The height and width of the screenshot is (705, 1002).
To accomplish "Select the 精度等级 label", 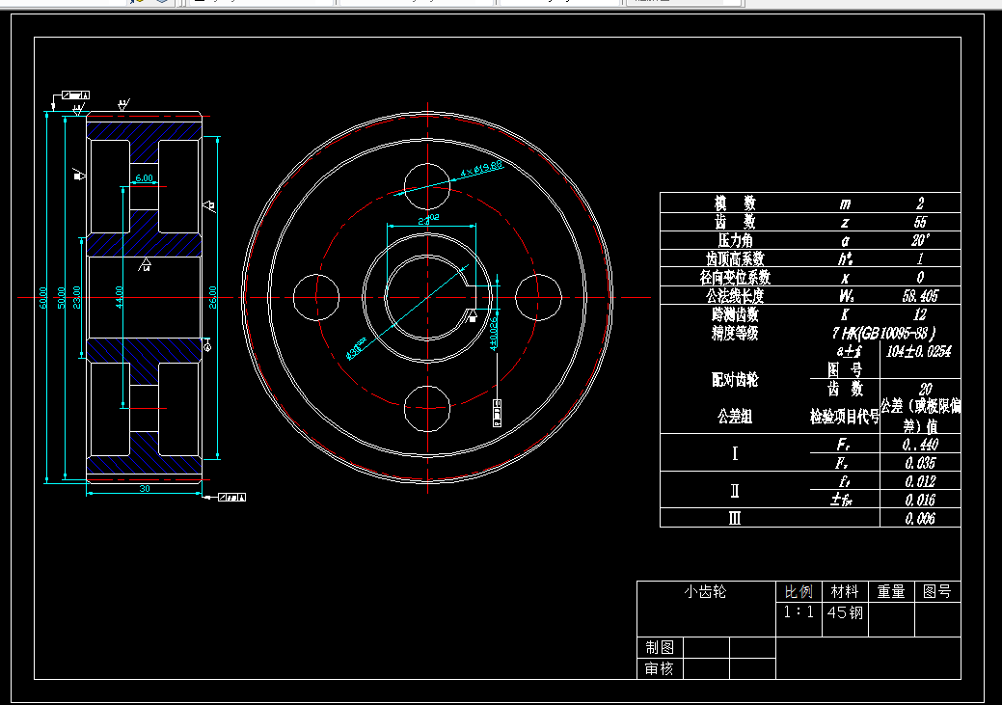I will [735, 333].
